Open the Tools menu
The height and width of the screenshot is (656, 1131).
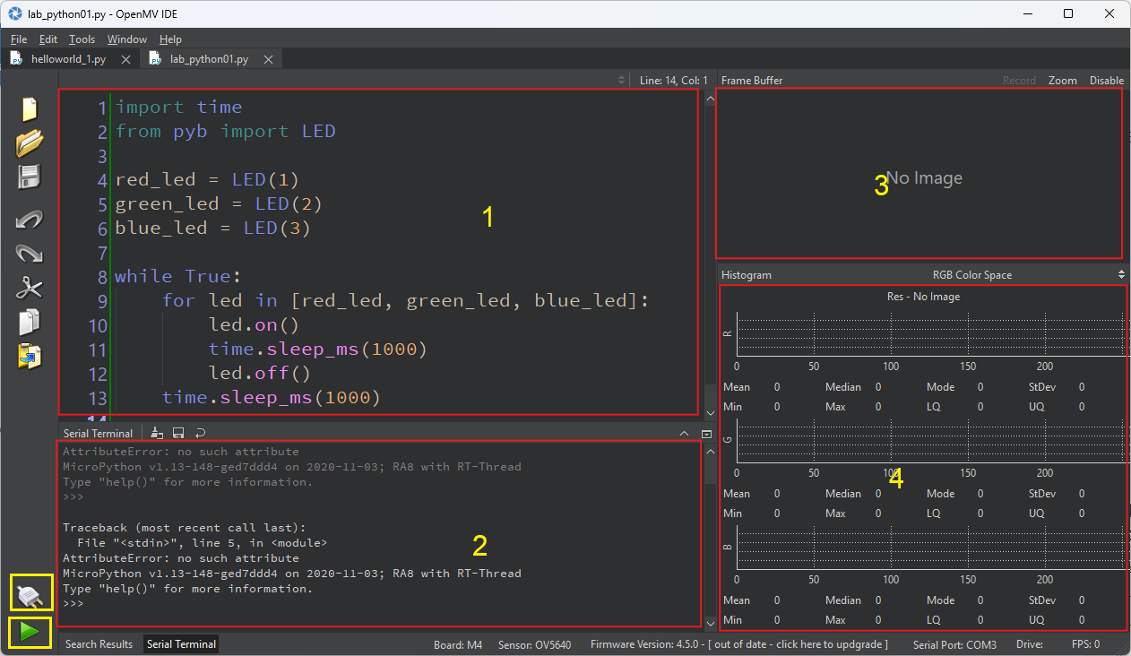pos(82,39)
